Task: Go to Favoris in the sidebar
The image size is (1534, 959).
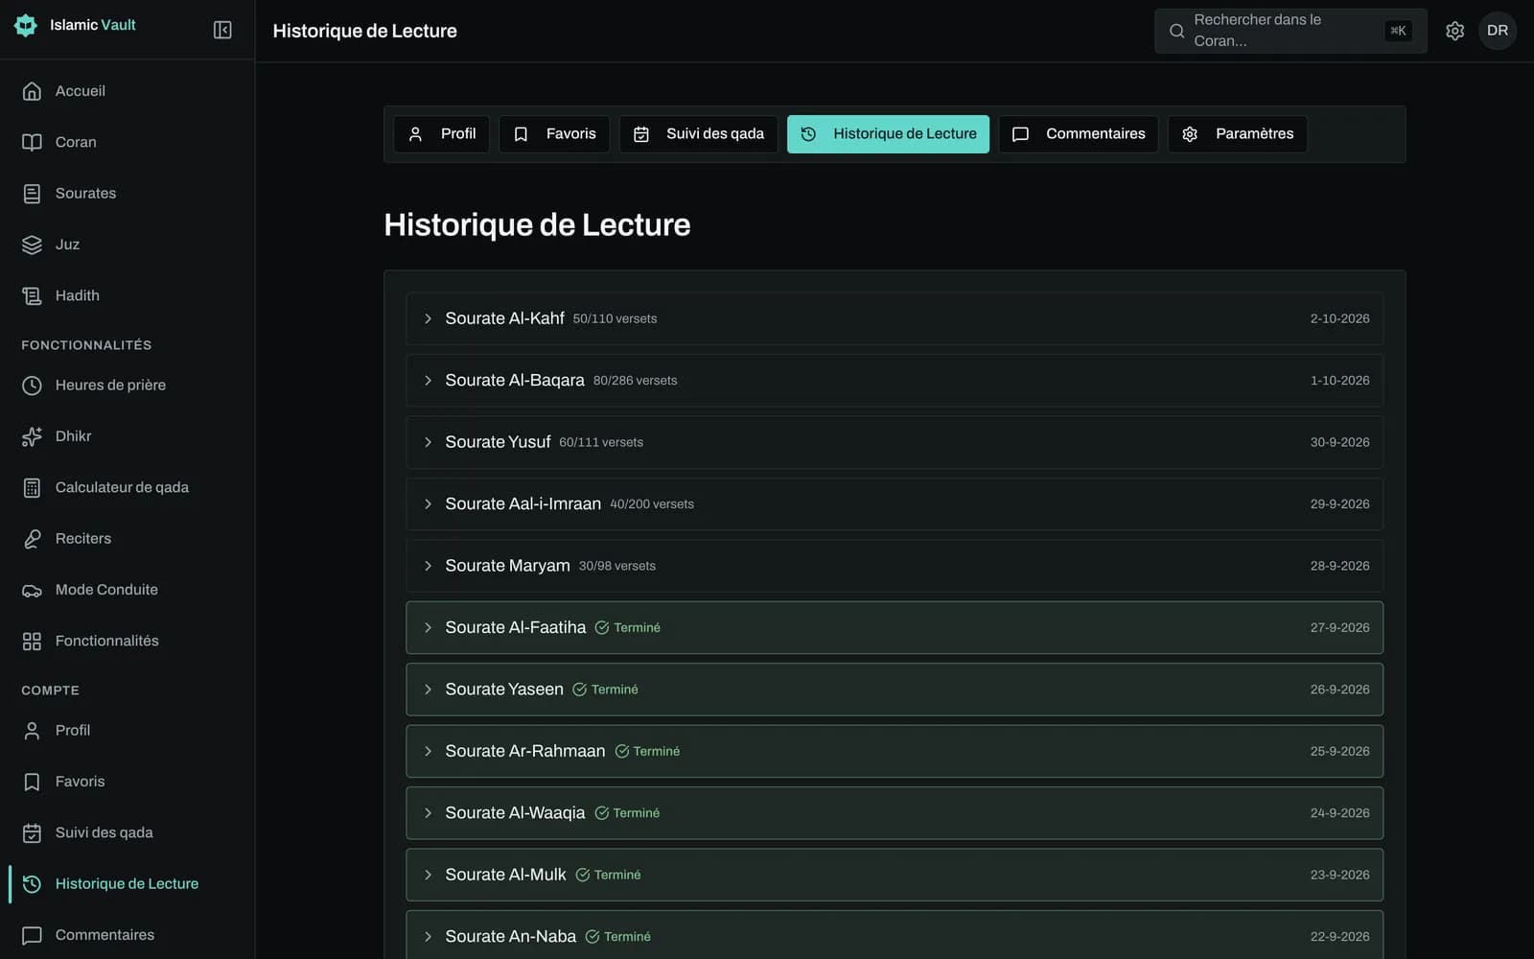Action: click(x=128, y=782)
